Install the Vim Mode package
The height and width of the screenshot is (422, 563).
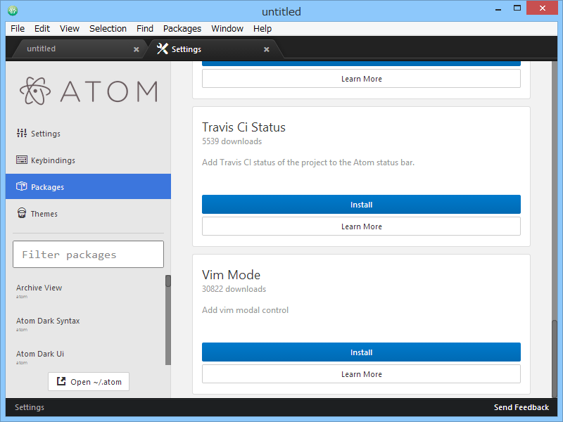[361, 352]
